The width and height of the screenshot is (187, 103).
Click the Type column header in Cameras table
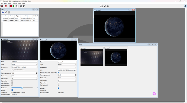coord(17,16)
